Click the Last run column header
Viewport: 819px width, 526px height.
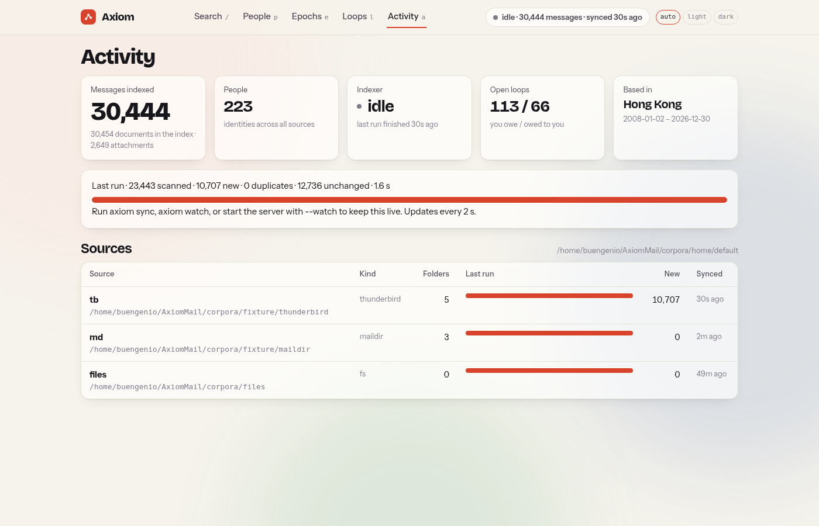point(480,274)
